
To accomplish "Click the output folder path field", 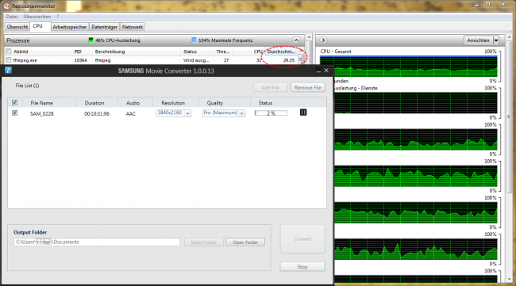I will click(97, 242).
